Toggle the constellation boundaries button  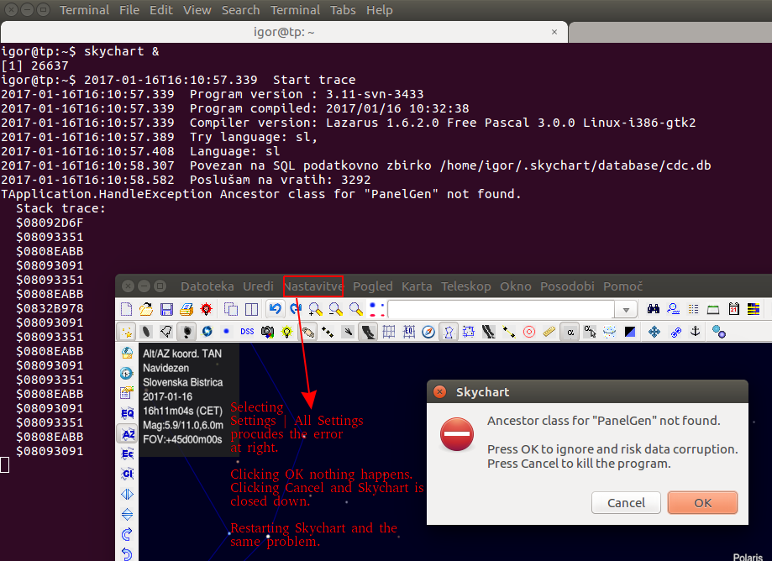[x=468, y=333]
